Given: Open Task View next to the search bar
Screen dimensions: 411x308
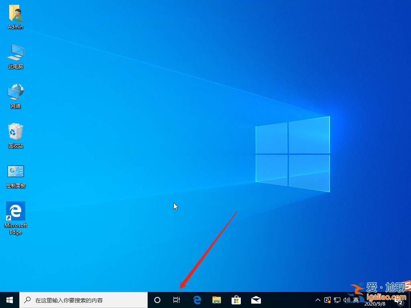Looking at the screenshot, I should [177, 300].
